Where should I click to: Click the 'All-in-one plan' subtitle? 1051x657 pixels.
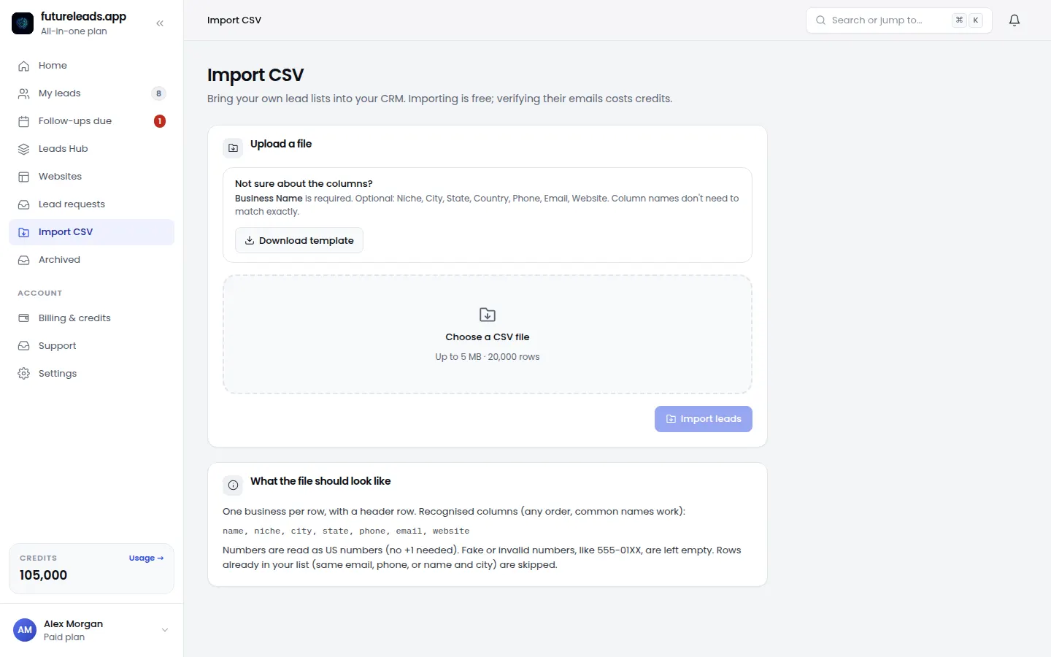(74, 31)
